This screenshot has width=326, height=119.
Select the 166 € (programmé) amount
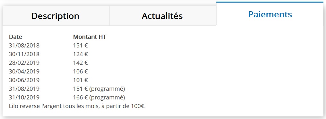pos(99,98)
